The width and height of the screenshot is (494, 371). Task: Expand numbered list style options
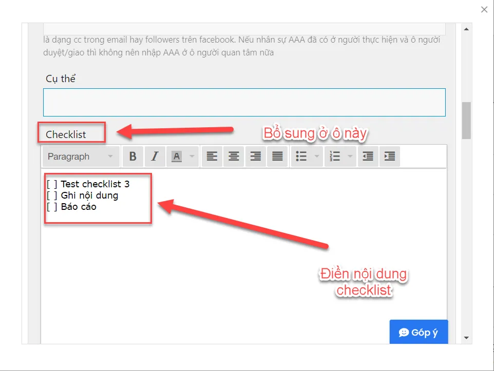(x=350, y=156)
